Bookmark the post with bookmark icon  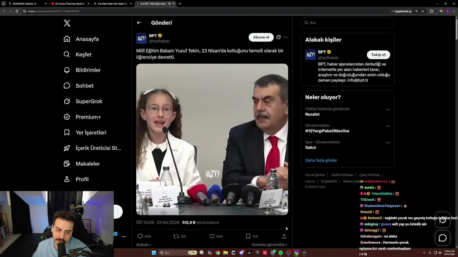click(x=248, y=236)
